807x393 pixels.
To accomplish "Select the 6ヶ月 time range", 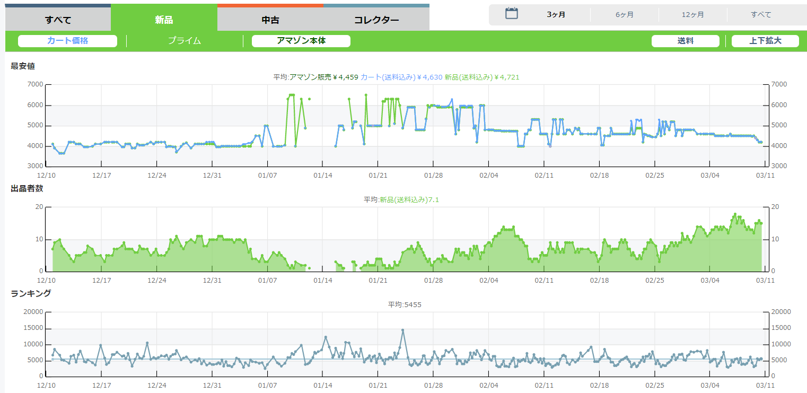I will (x=624, y=14).
